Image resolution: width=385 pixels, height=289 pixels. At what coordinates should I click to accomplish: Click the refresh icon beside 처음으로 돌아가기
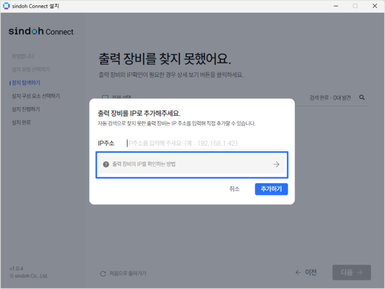103,274
